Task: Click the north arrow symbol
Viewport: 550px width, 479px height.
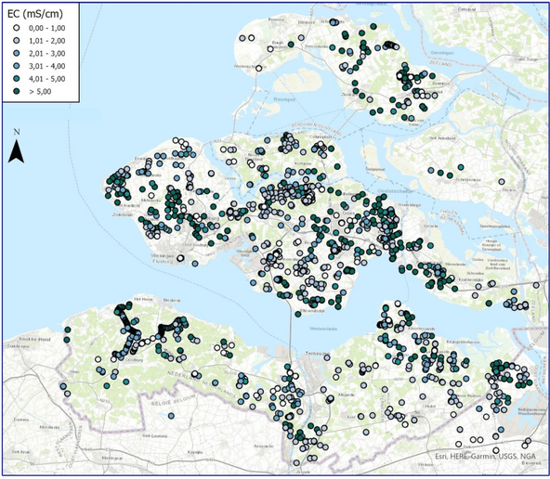Action: pos(16,150)
